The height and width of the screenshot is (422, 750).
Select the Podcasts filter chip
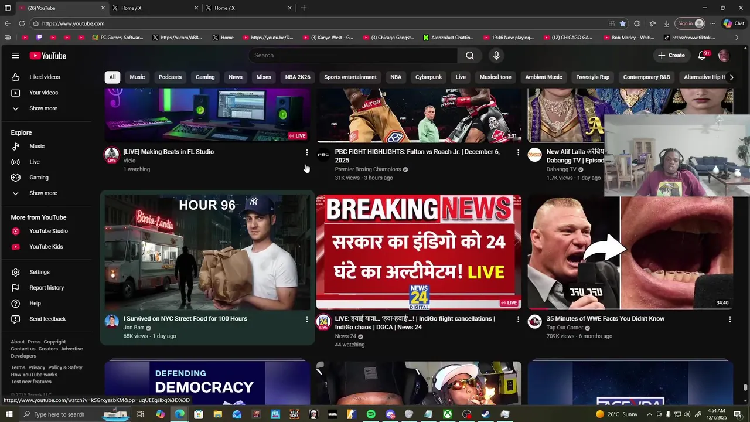pos(170,77)
